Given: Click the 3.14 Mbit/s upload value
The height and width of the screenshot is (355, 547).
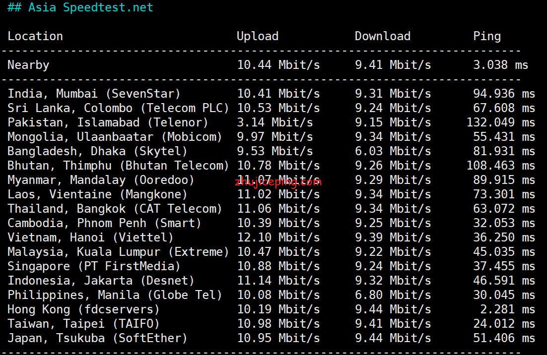Looking at the screenshot, I should coord(275,122).
